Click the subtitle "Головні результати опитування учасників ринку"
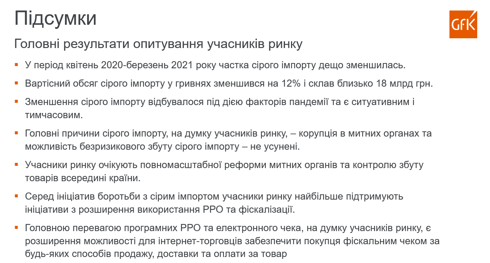 point(158,44)
